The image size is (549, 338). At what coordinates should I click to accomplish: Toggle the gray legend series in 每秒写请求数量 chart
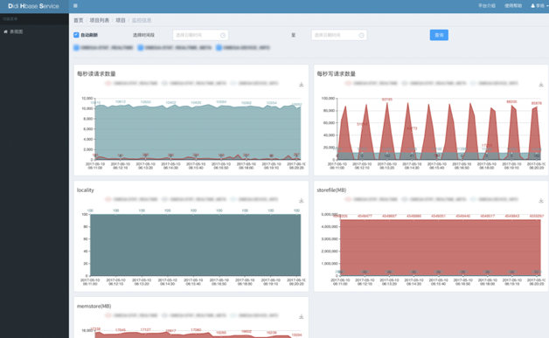pyautogui.click(x=434, y=83)
